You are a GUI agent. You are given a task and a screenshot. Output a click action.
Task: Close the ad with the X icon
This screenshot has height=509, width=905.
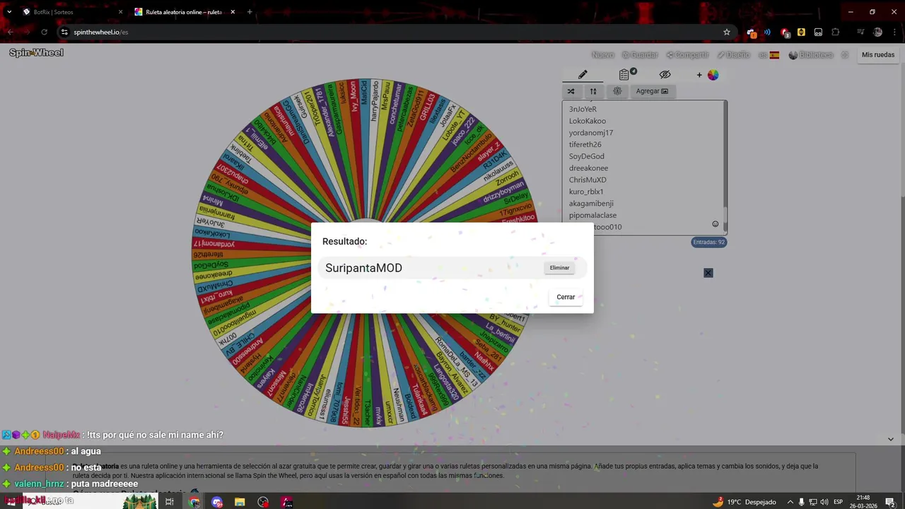708,273
